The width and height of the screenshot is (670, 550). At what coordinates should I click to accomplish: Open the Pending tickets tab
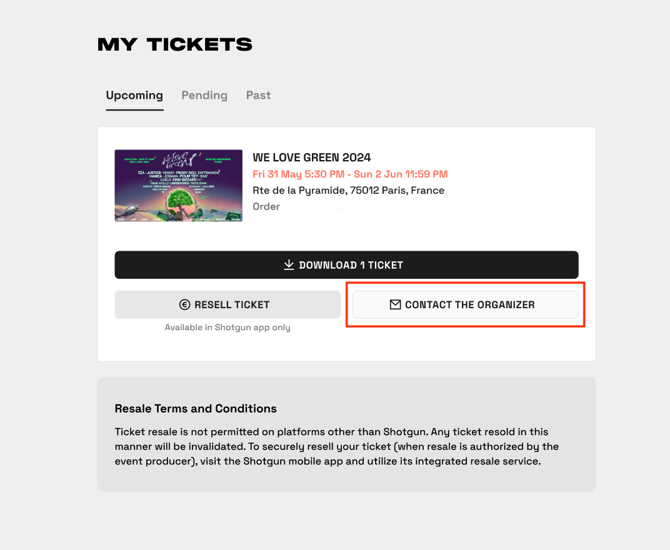204,95
